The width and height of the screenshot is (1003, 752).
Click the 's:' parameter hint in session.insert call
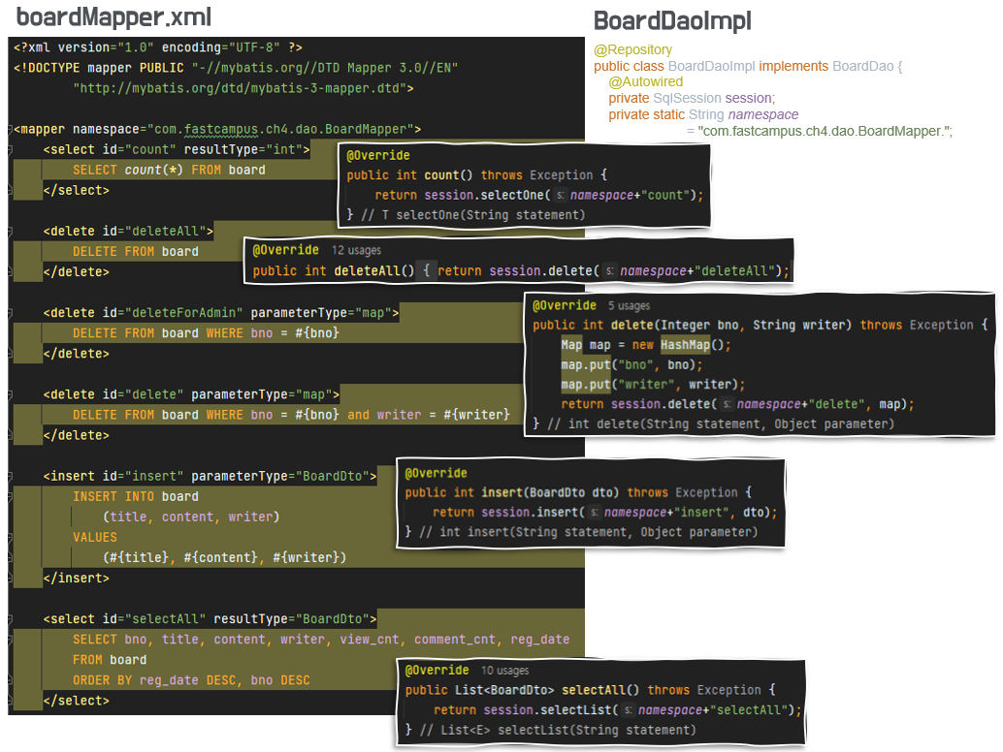tap(595, 513)
